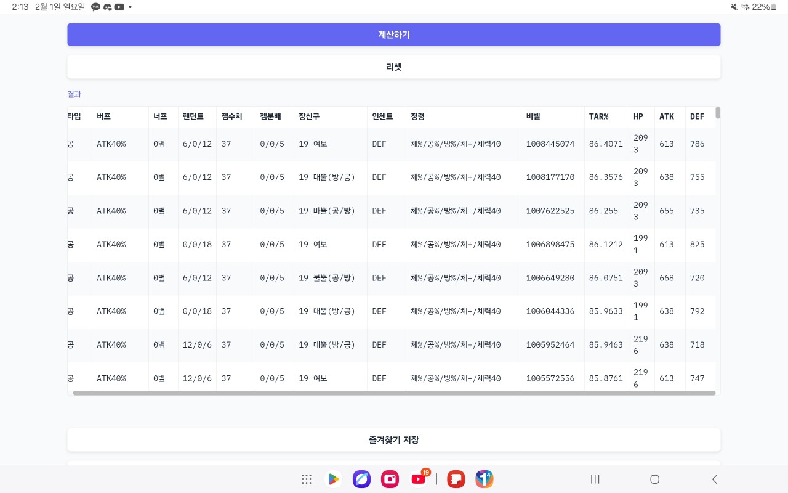This screenshot has width=788, height=493.
Task: Click the TAR% column header
Action: [x=598, y=116]
